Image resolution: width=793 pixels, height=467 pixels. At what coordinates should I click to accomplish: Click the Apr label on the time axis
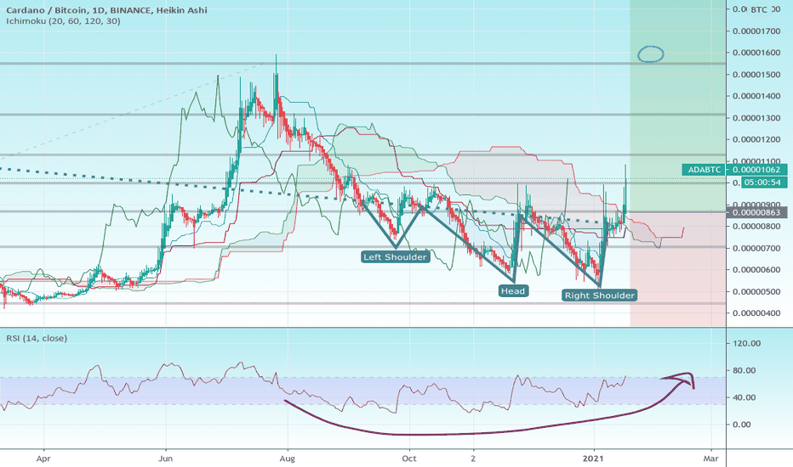(44, 459)
